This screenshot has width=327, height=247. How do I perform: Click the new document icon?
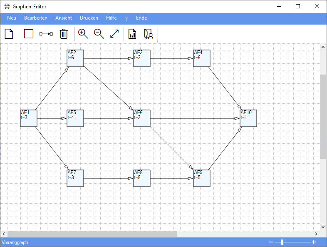pyautogui.click(x=9, y=34)
